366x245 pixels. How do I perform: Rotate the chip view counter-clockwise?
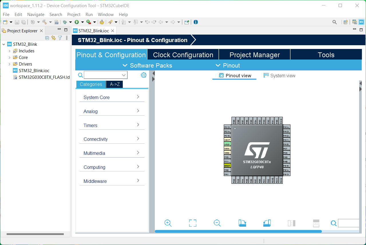(267, 223)
